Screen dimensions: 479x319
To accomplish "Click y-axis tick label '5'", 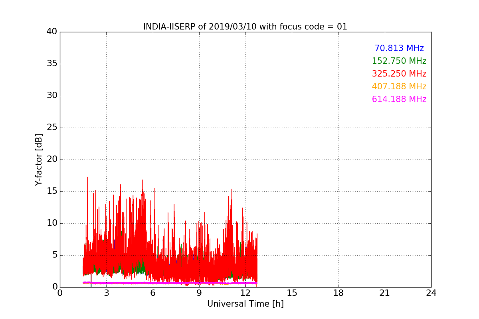I will point(55,255).
